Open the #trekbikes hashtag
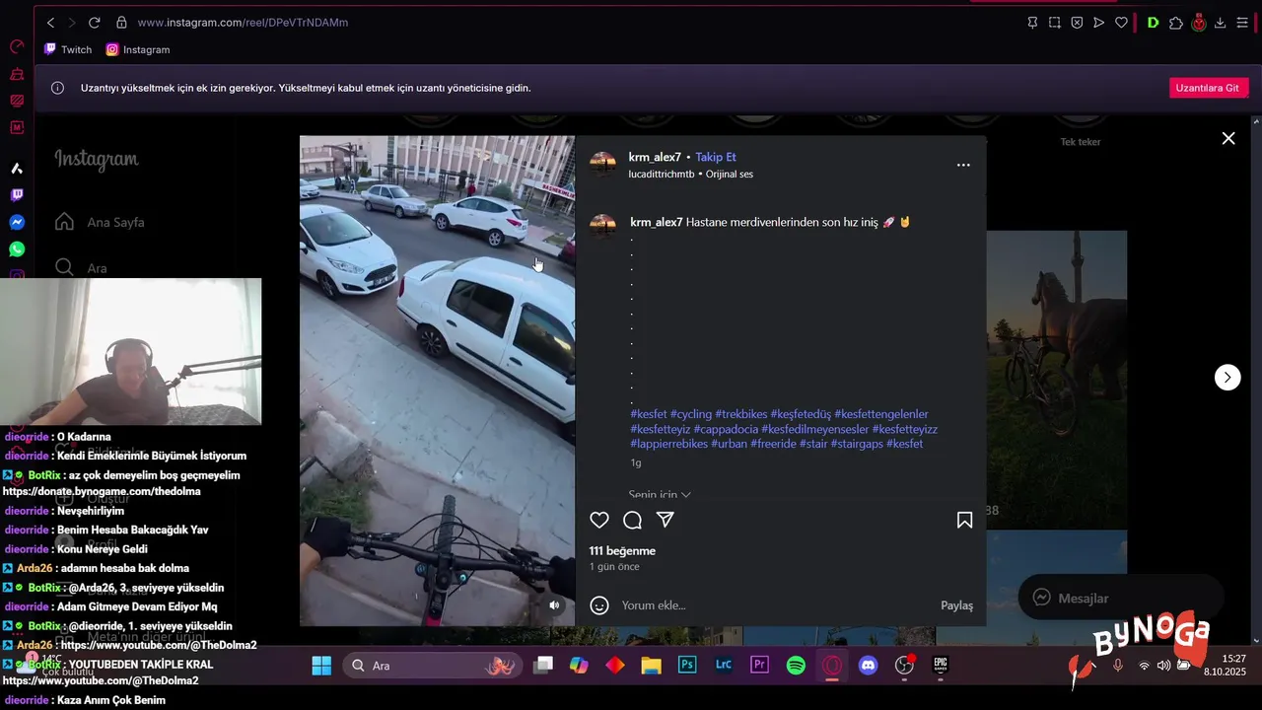Viewport: 1262px width, 710px height. [x=741, y=414]
